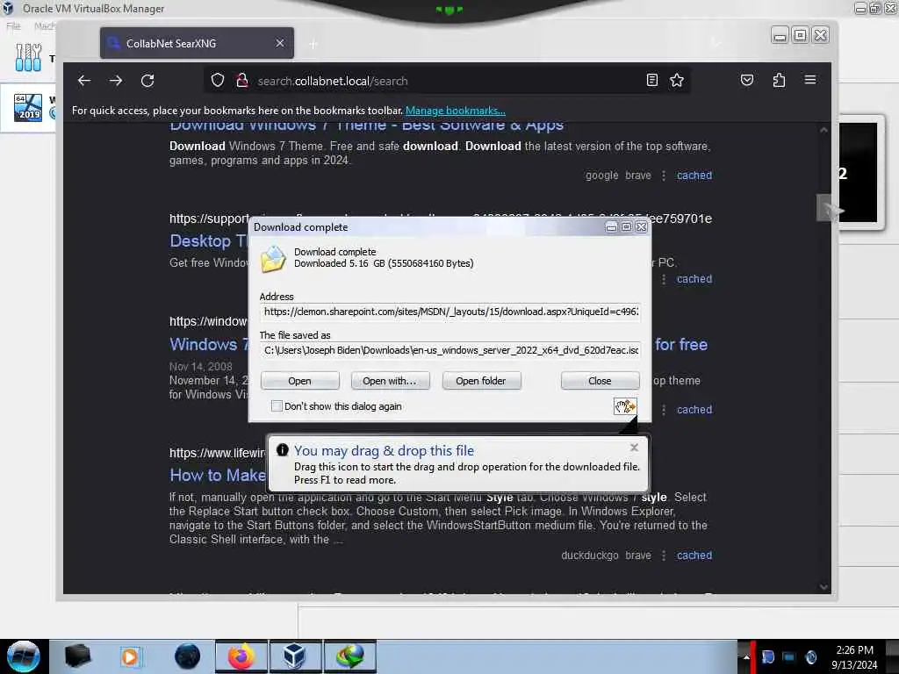Open the tracking protection shield icon

coord(218,80)
